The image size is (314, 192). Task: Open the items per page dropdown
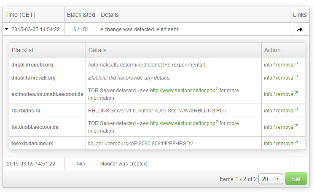click(x=271, y=179)
